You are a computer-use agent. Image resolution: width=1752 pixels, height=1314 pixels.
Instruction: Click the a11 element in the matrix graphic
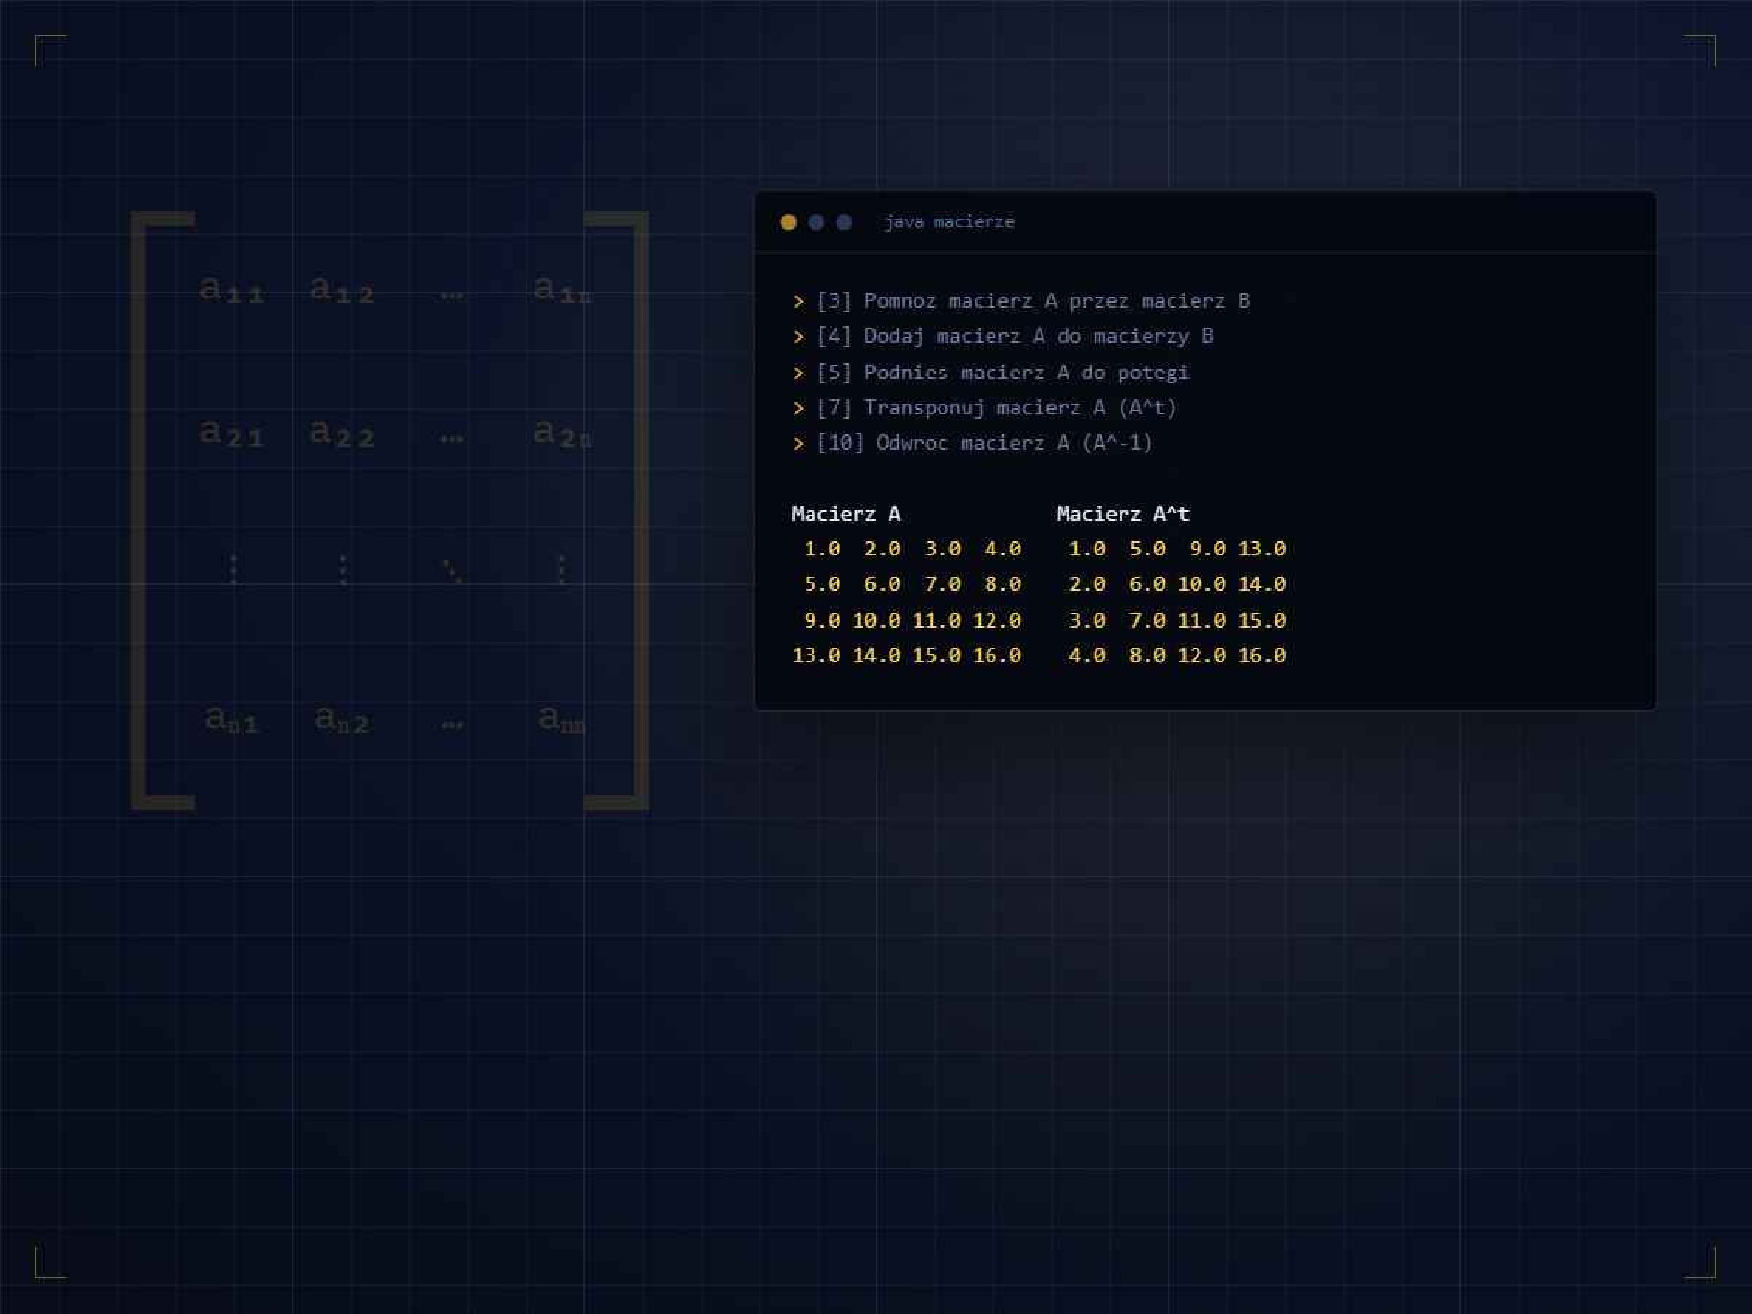[x=231, y=289]
